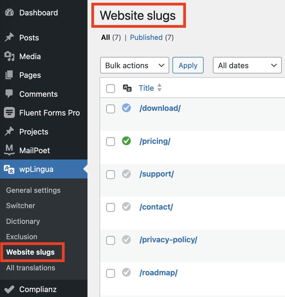Viewport: 285px width, 297px height.
Task: Toggle the select-all checkbox in table header
Action: point(111,89)
